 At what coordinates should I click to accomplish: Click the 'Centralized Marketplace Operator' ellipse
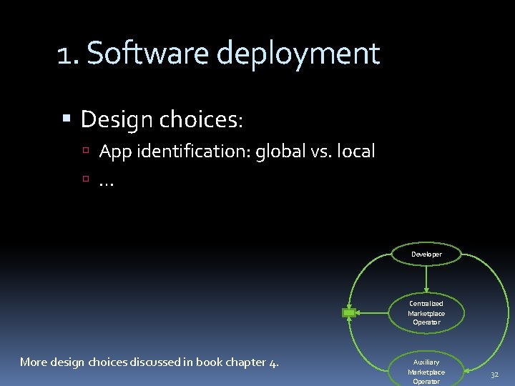[426, 313]
